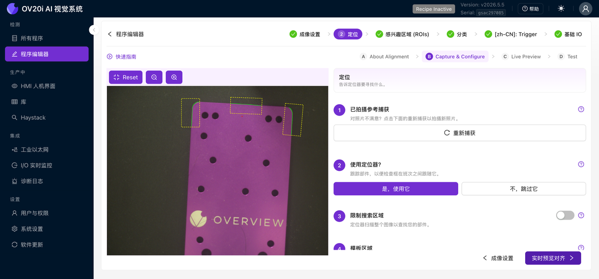Select the right dashed template box on image
This screenshot has width=599, height=279.
[x=293, y=120]
